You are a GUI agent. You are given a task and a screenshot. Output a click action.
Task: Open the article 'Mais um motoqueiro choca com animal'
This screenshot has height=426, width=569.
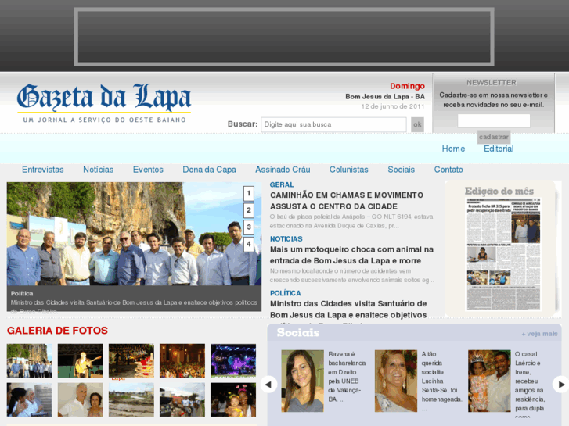(x=351, y=255)
